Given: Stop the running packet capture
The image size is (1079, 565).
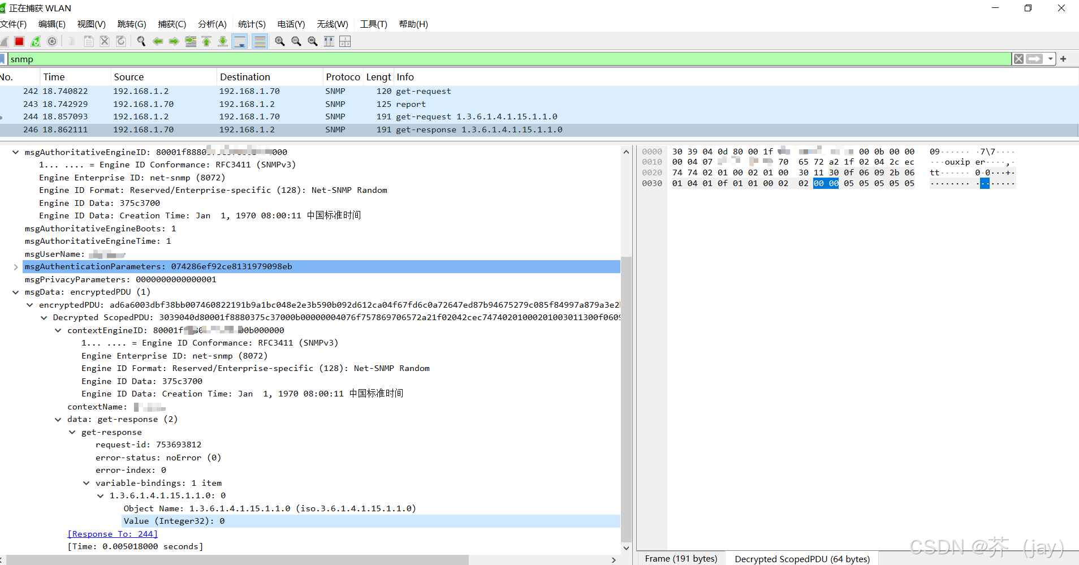Looking at the screenshot, I should (19, 41).
